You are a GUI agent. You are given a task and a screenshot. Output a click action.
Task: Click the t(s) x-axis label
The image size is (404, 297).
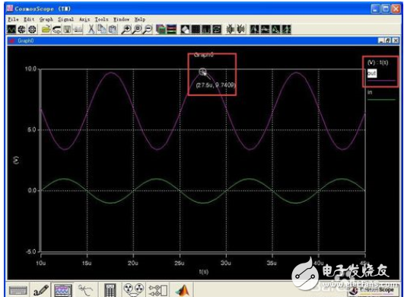(204, 271)
